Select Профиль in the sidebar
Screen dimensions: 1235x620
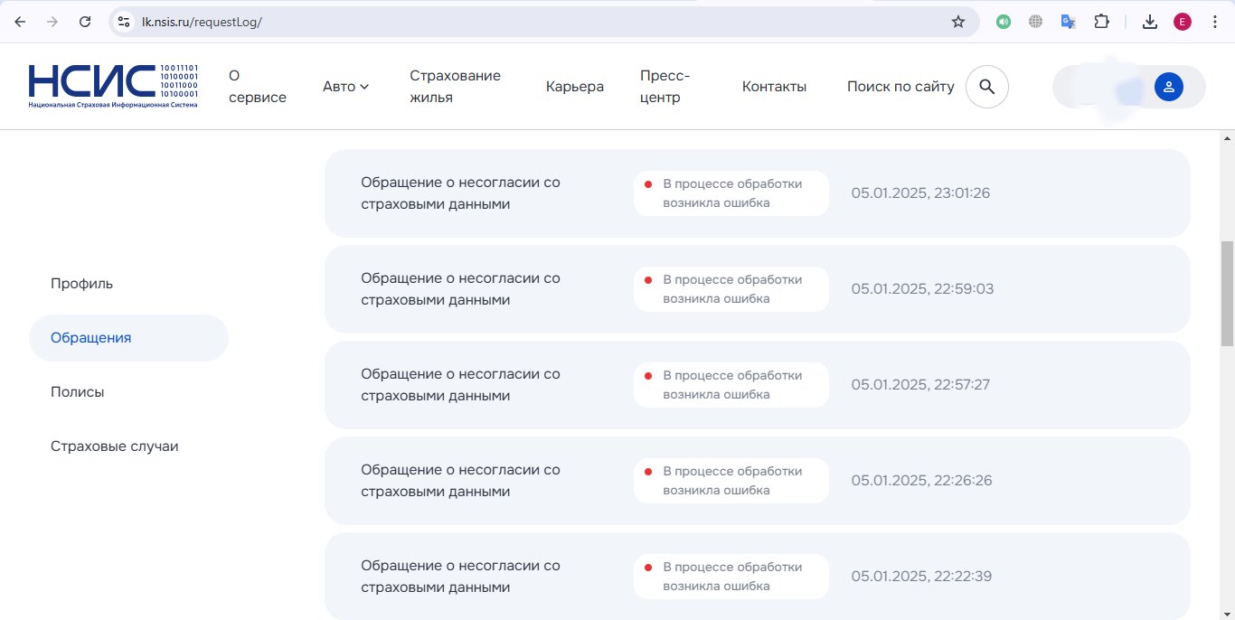coord(81,284)
